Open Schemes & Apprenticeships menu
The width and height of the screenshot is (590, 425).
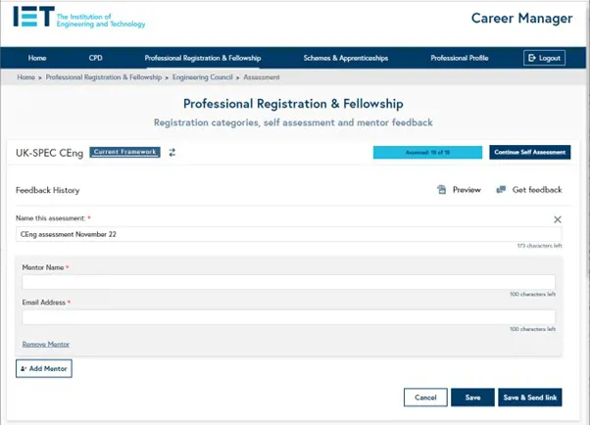(345, 58)
